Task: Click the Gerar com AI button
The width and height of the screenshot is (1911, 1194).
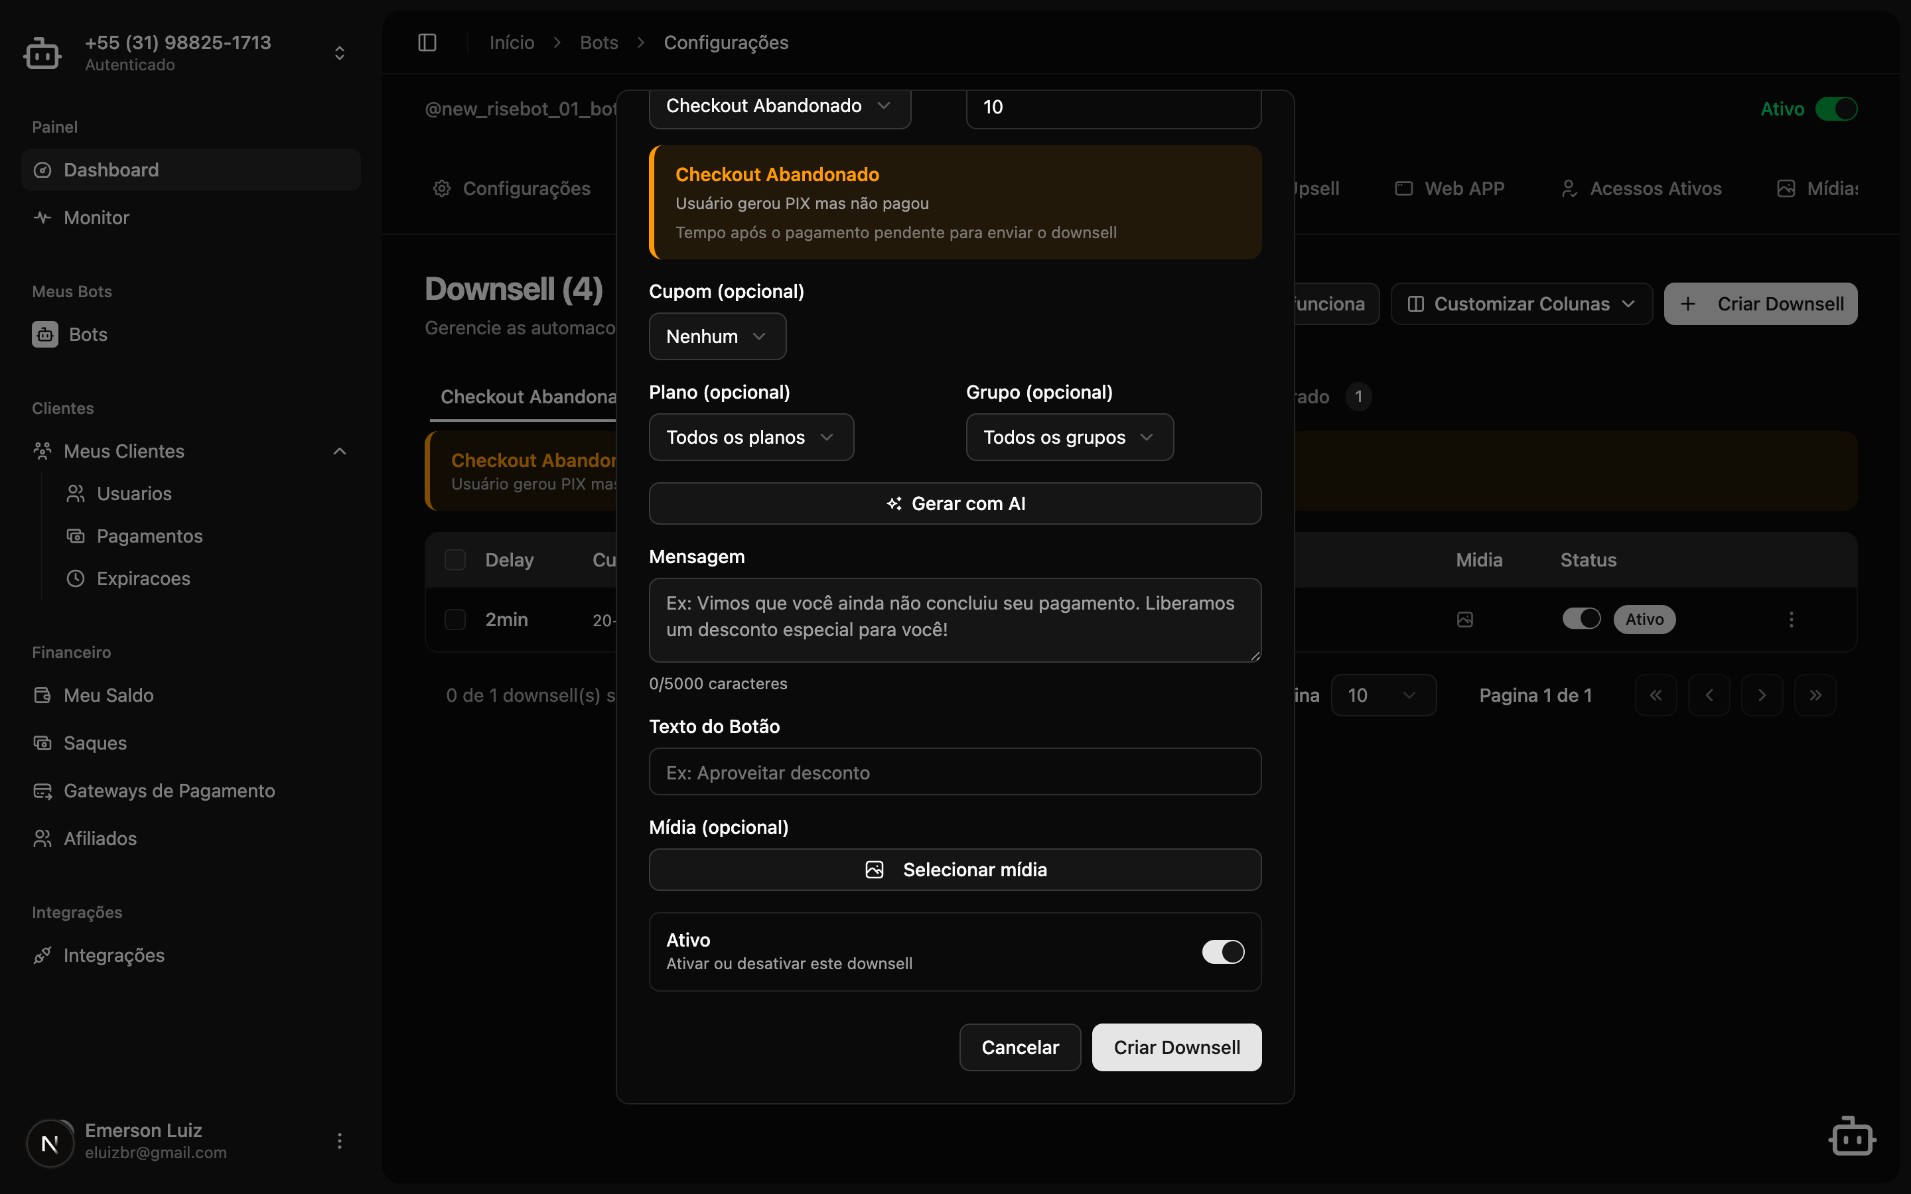Action: pyautogui.click(x=955, y=504)
